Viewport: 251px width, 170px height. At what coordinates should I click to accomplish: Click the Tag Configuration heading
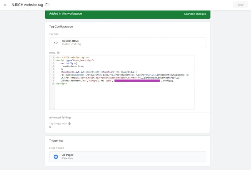click(61, 27)
